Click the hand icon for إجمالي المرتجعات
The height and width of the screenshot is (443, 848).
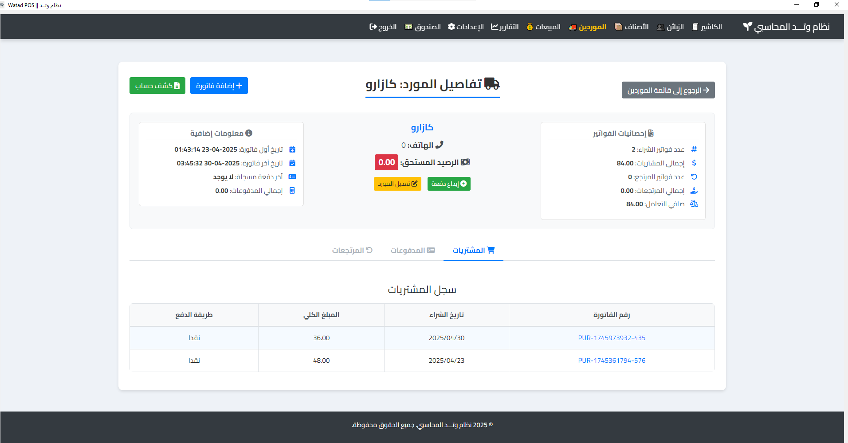pos(694,191)
